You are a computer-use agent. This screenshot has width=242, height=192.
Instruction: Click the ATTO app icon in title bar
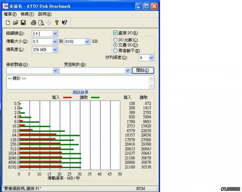point(6,6)
